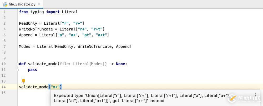
Task: Close the file_validator.py tab
Action: (39, 4)
